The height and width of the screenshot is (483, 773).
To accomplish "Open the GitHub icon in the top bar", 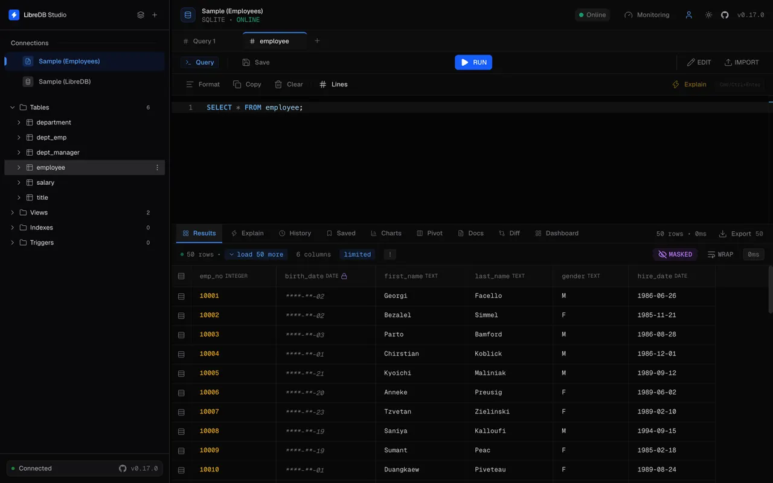I will point(725,15).
